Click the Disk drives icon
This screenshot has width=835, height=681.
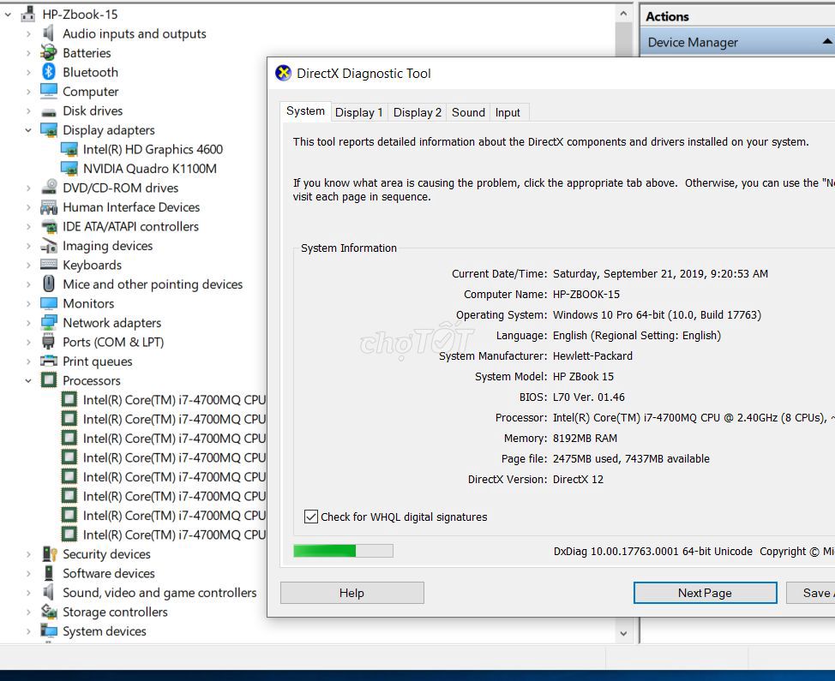coord(49,111)
